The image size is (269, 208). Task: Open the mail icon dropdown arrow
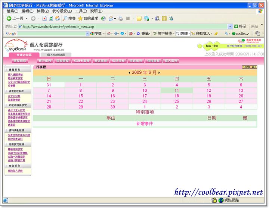pyautogui.click(x=115, y=19)
